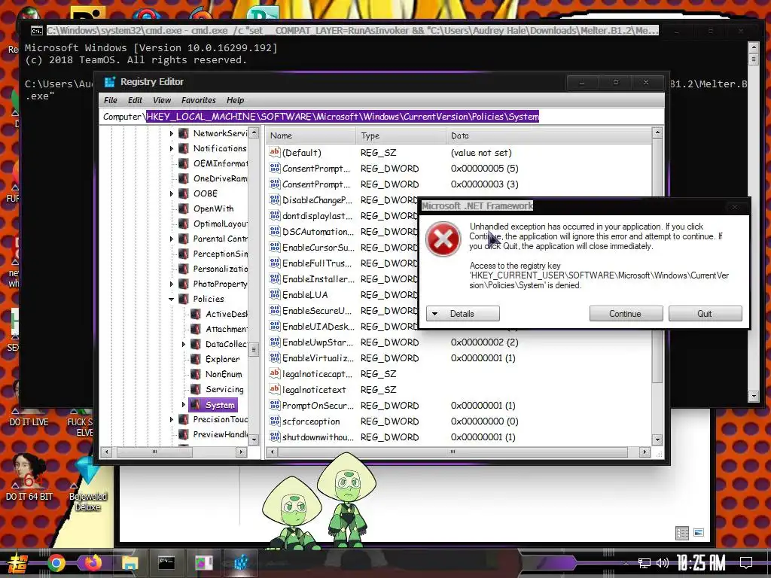Select the dontdisplaylast... value icon
Image resolution: width=771 pixels, height=578 pixels.
pos(275,216)
